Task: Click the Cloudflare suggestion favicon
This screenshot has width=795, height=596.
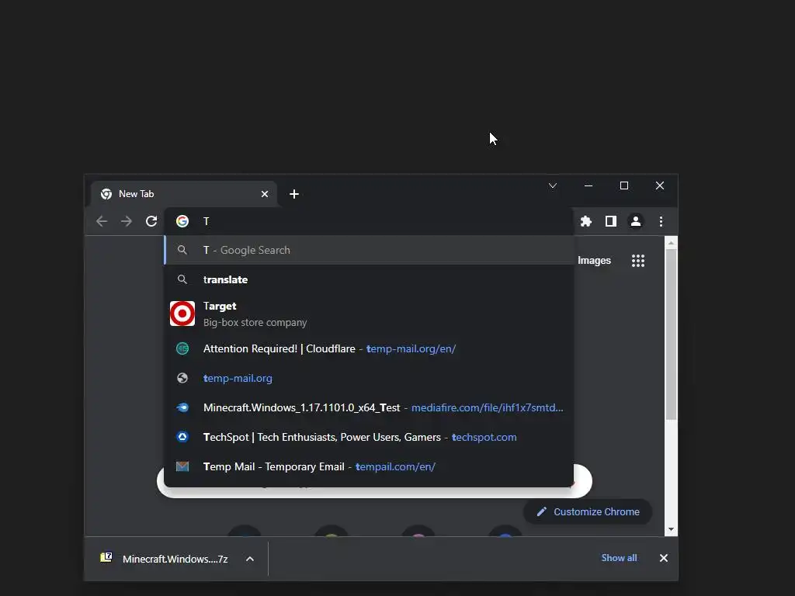Action: (182, 348)
